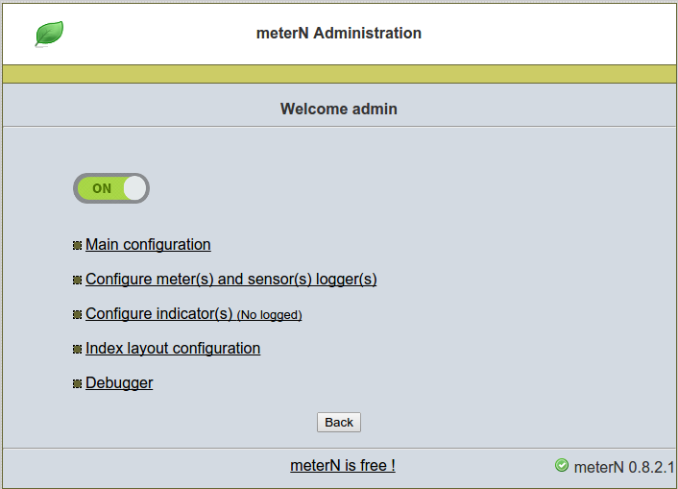
Task: Click the white knob of the ON switch
Action: [134, 188]
